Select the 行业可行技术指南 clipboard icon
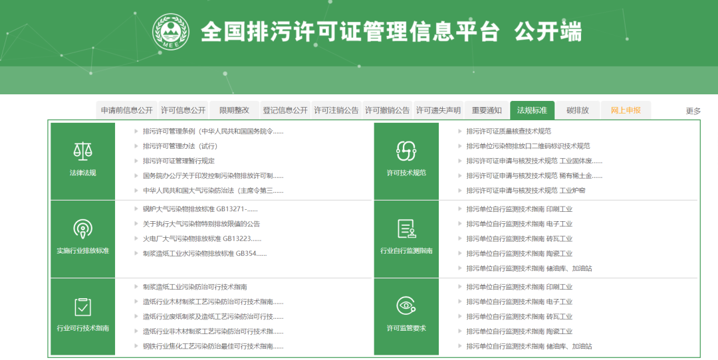 click(82, 307)
